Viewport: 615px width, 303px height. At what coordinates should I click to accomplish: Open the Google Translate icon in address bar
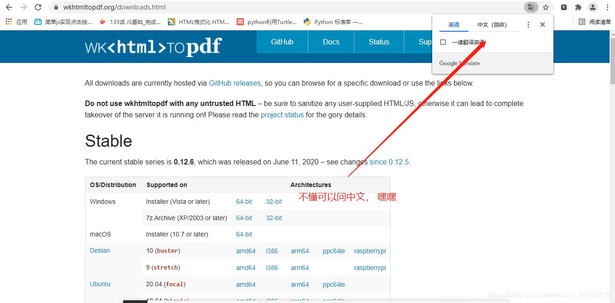[531, 7]
